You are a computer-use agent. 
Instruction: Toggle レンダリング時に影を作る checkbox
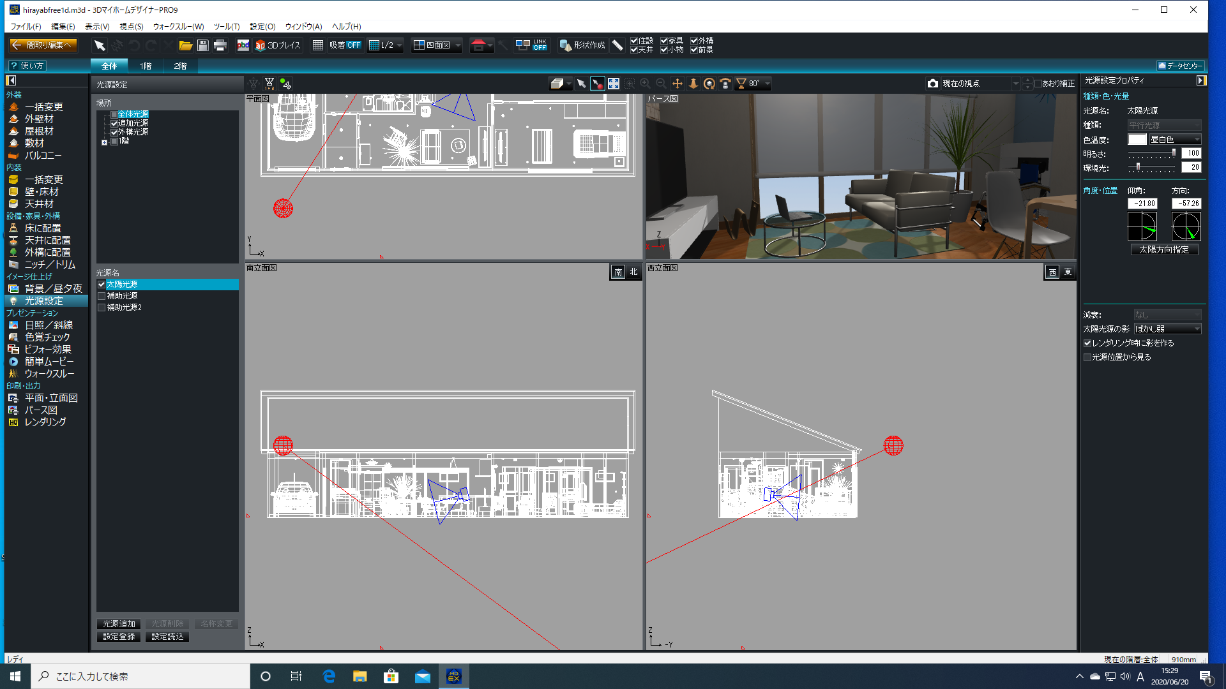click(1087, 343)
